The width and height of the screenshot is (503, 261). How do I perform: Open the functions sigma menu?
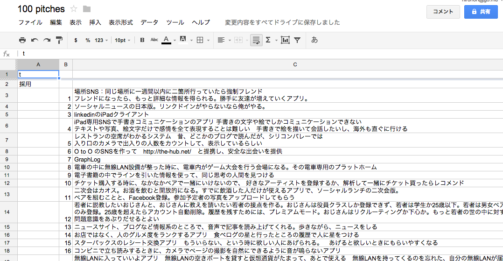[x=268, y=40]
